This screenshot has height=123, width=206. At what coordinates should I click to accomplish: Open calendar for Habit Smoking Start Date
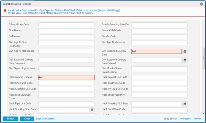(x=92, y=110)
